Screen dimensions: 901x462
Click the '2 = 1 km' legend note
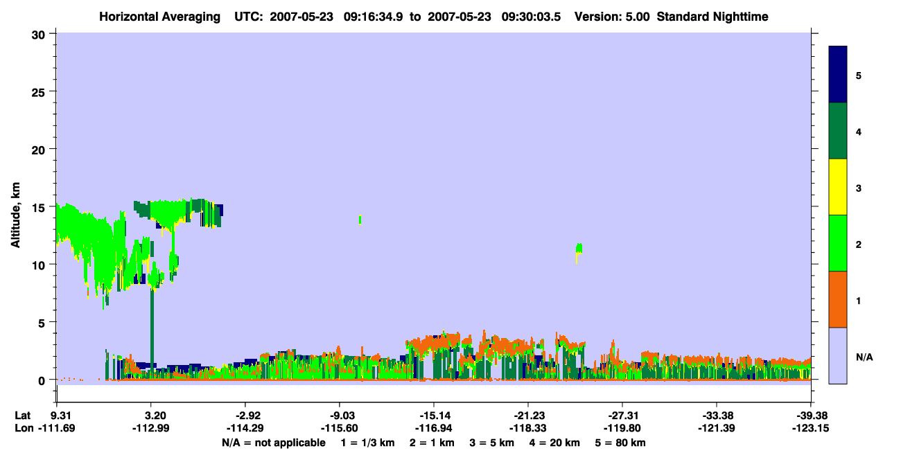[432, 443]
